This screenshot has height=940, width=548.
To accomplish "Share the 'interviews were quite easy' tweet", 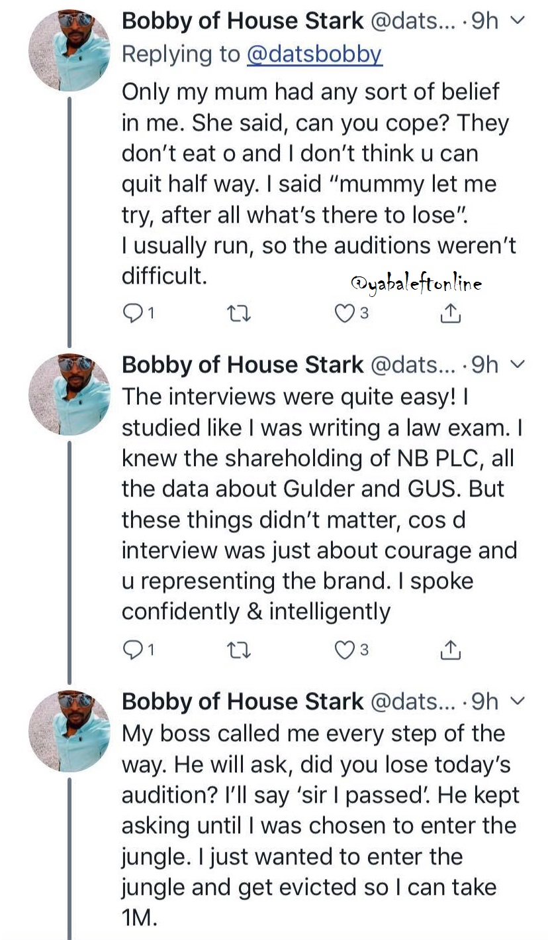I will (450, 651).
